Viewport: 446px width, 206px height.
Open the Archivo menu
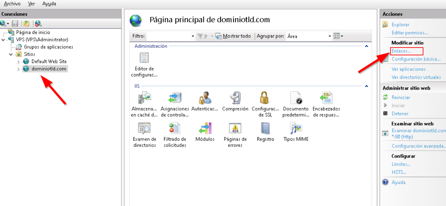(x=12, y=4)
